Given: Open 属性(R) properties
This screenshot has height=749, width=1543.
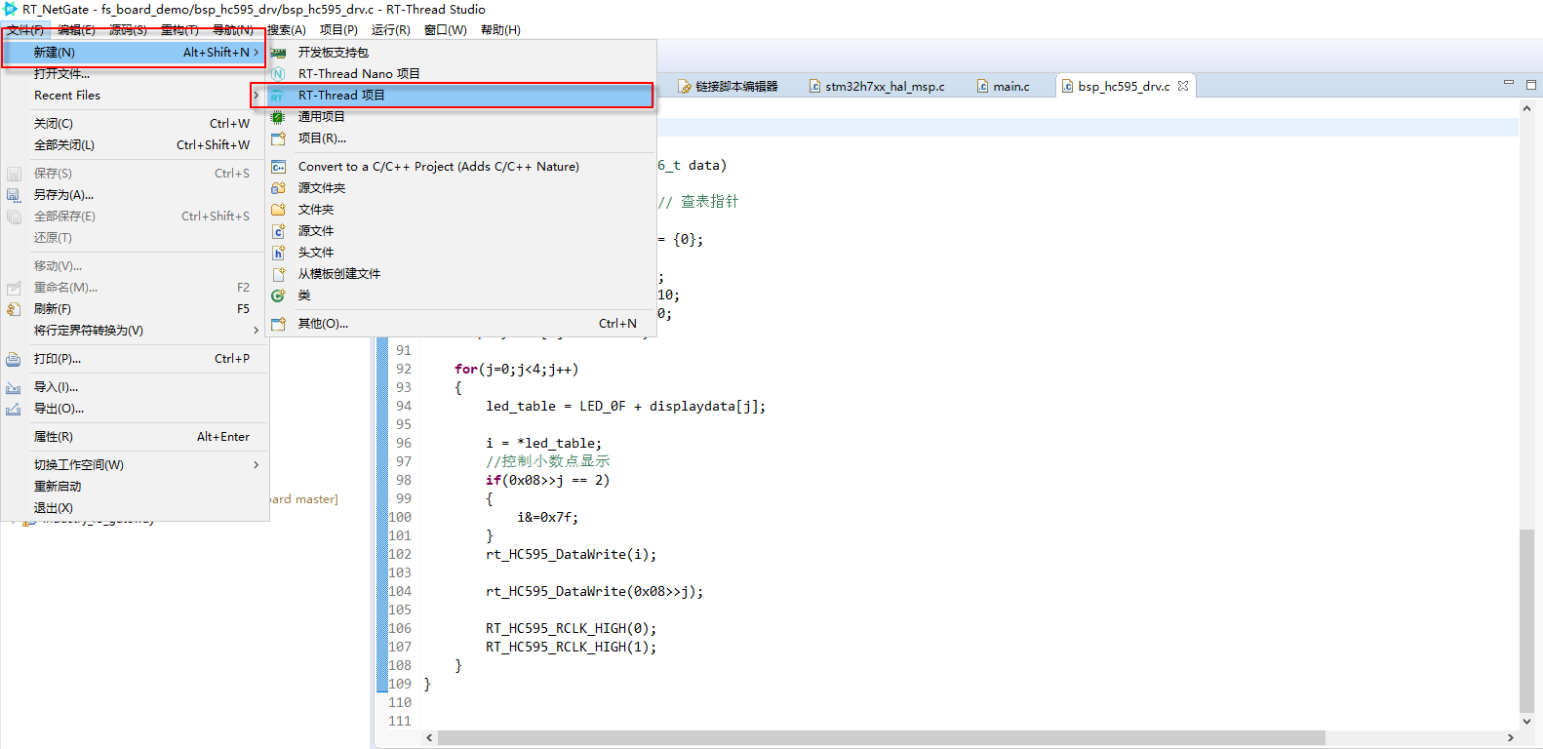Looking at the screenshot, I should pyautogui.click(x=135, y=437).
